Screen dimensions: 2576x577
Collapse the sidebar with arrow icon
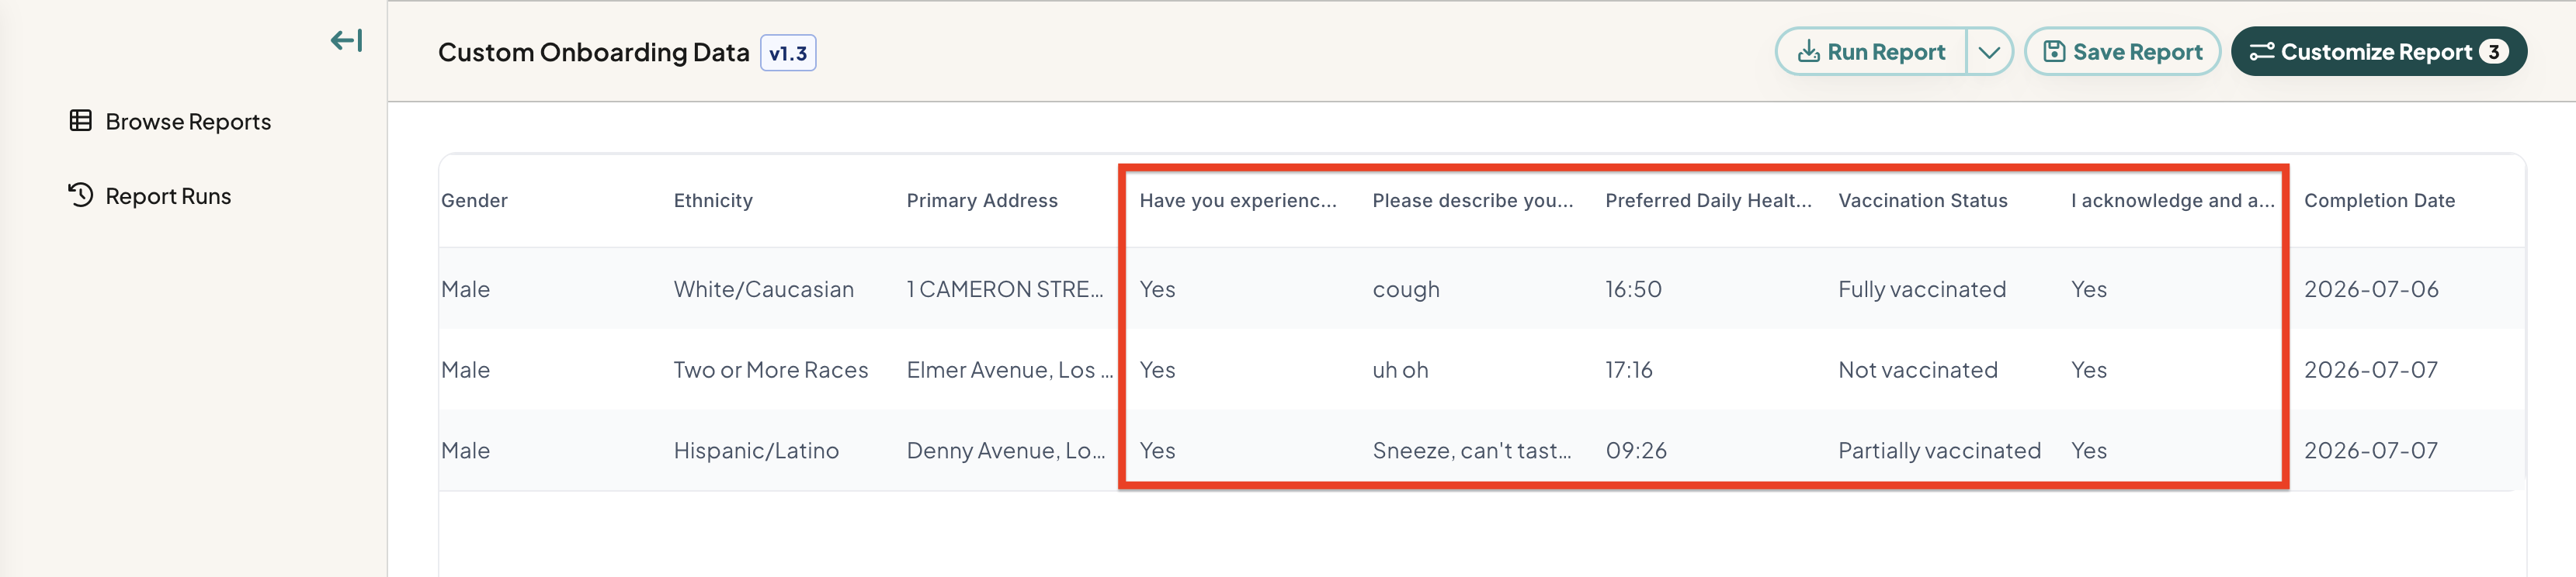pos(347,41)
